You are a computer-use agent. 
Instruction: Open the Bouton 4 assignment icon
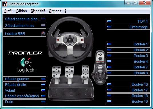point(109,61)
